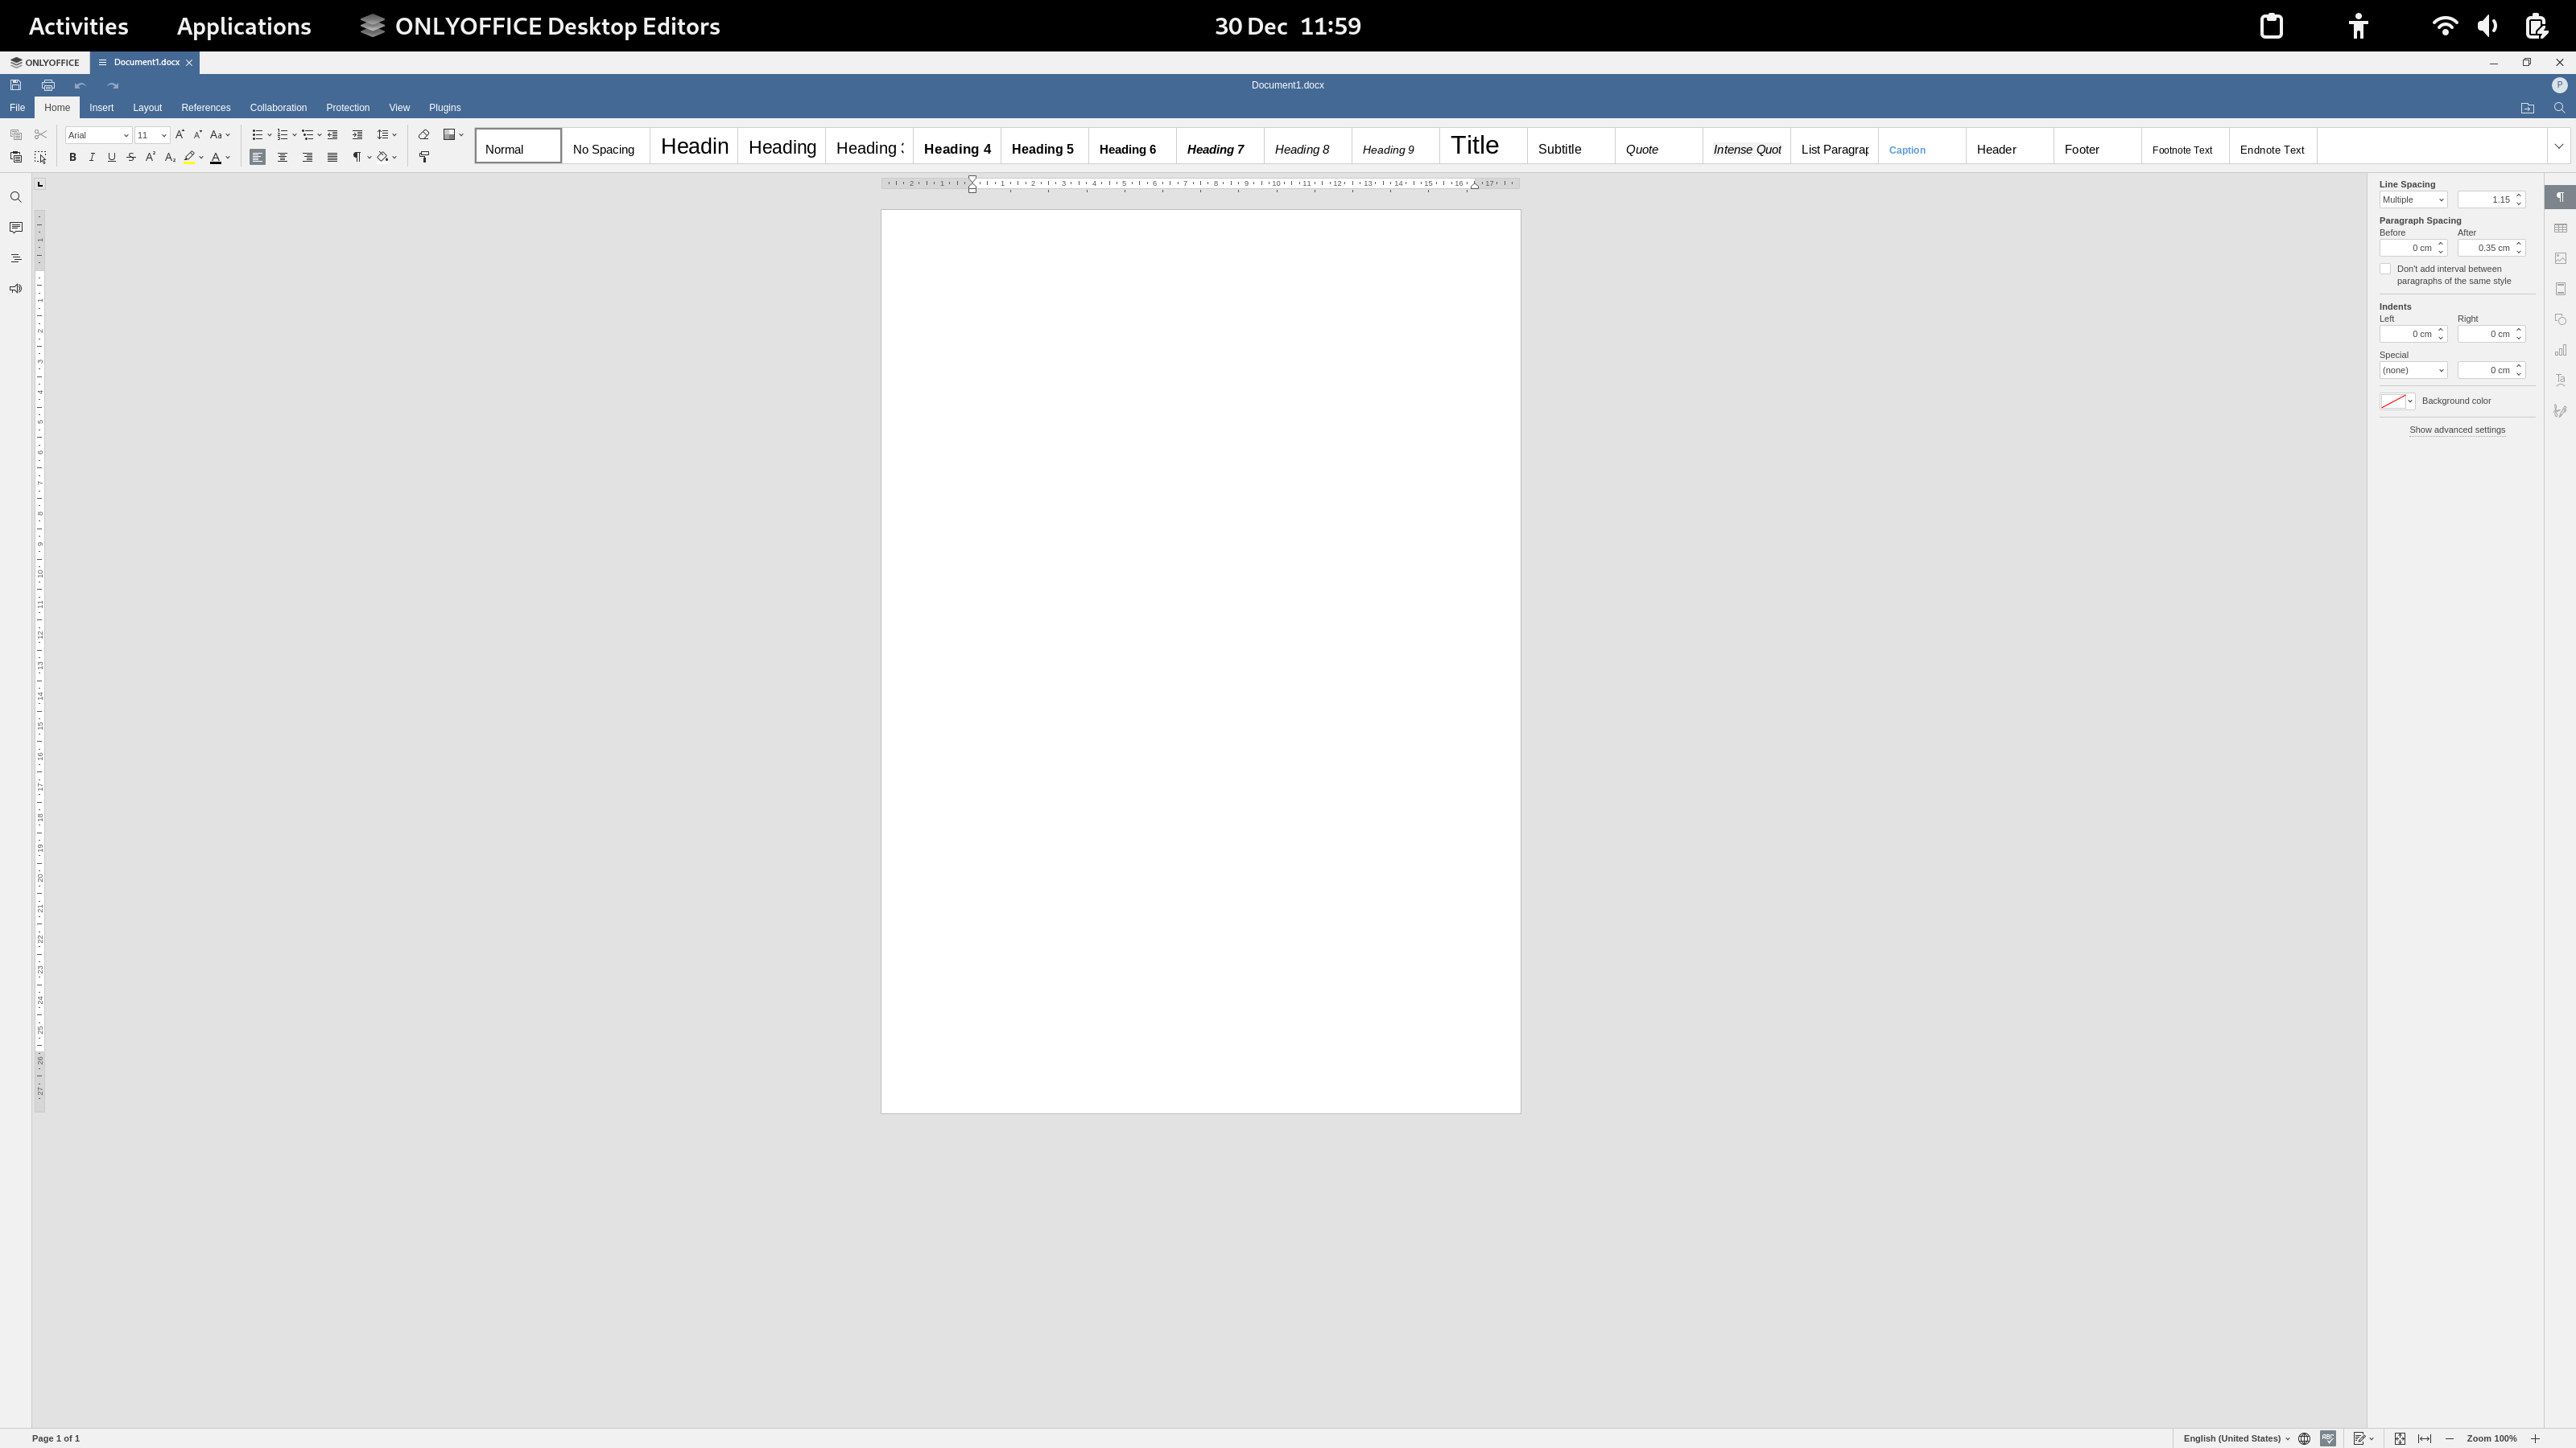Clear formatting with the eraser icon

tap(424, 135)
